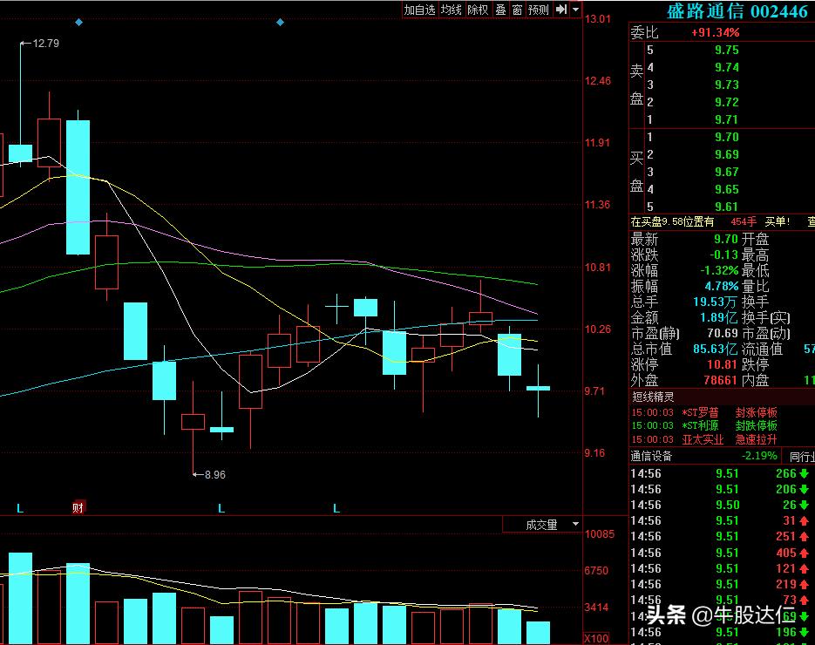
Task: Select the 短线精灵 panel header
Action: click(x=654, y=397)
